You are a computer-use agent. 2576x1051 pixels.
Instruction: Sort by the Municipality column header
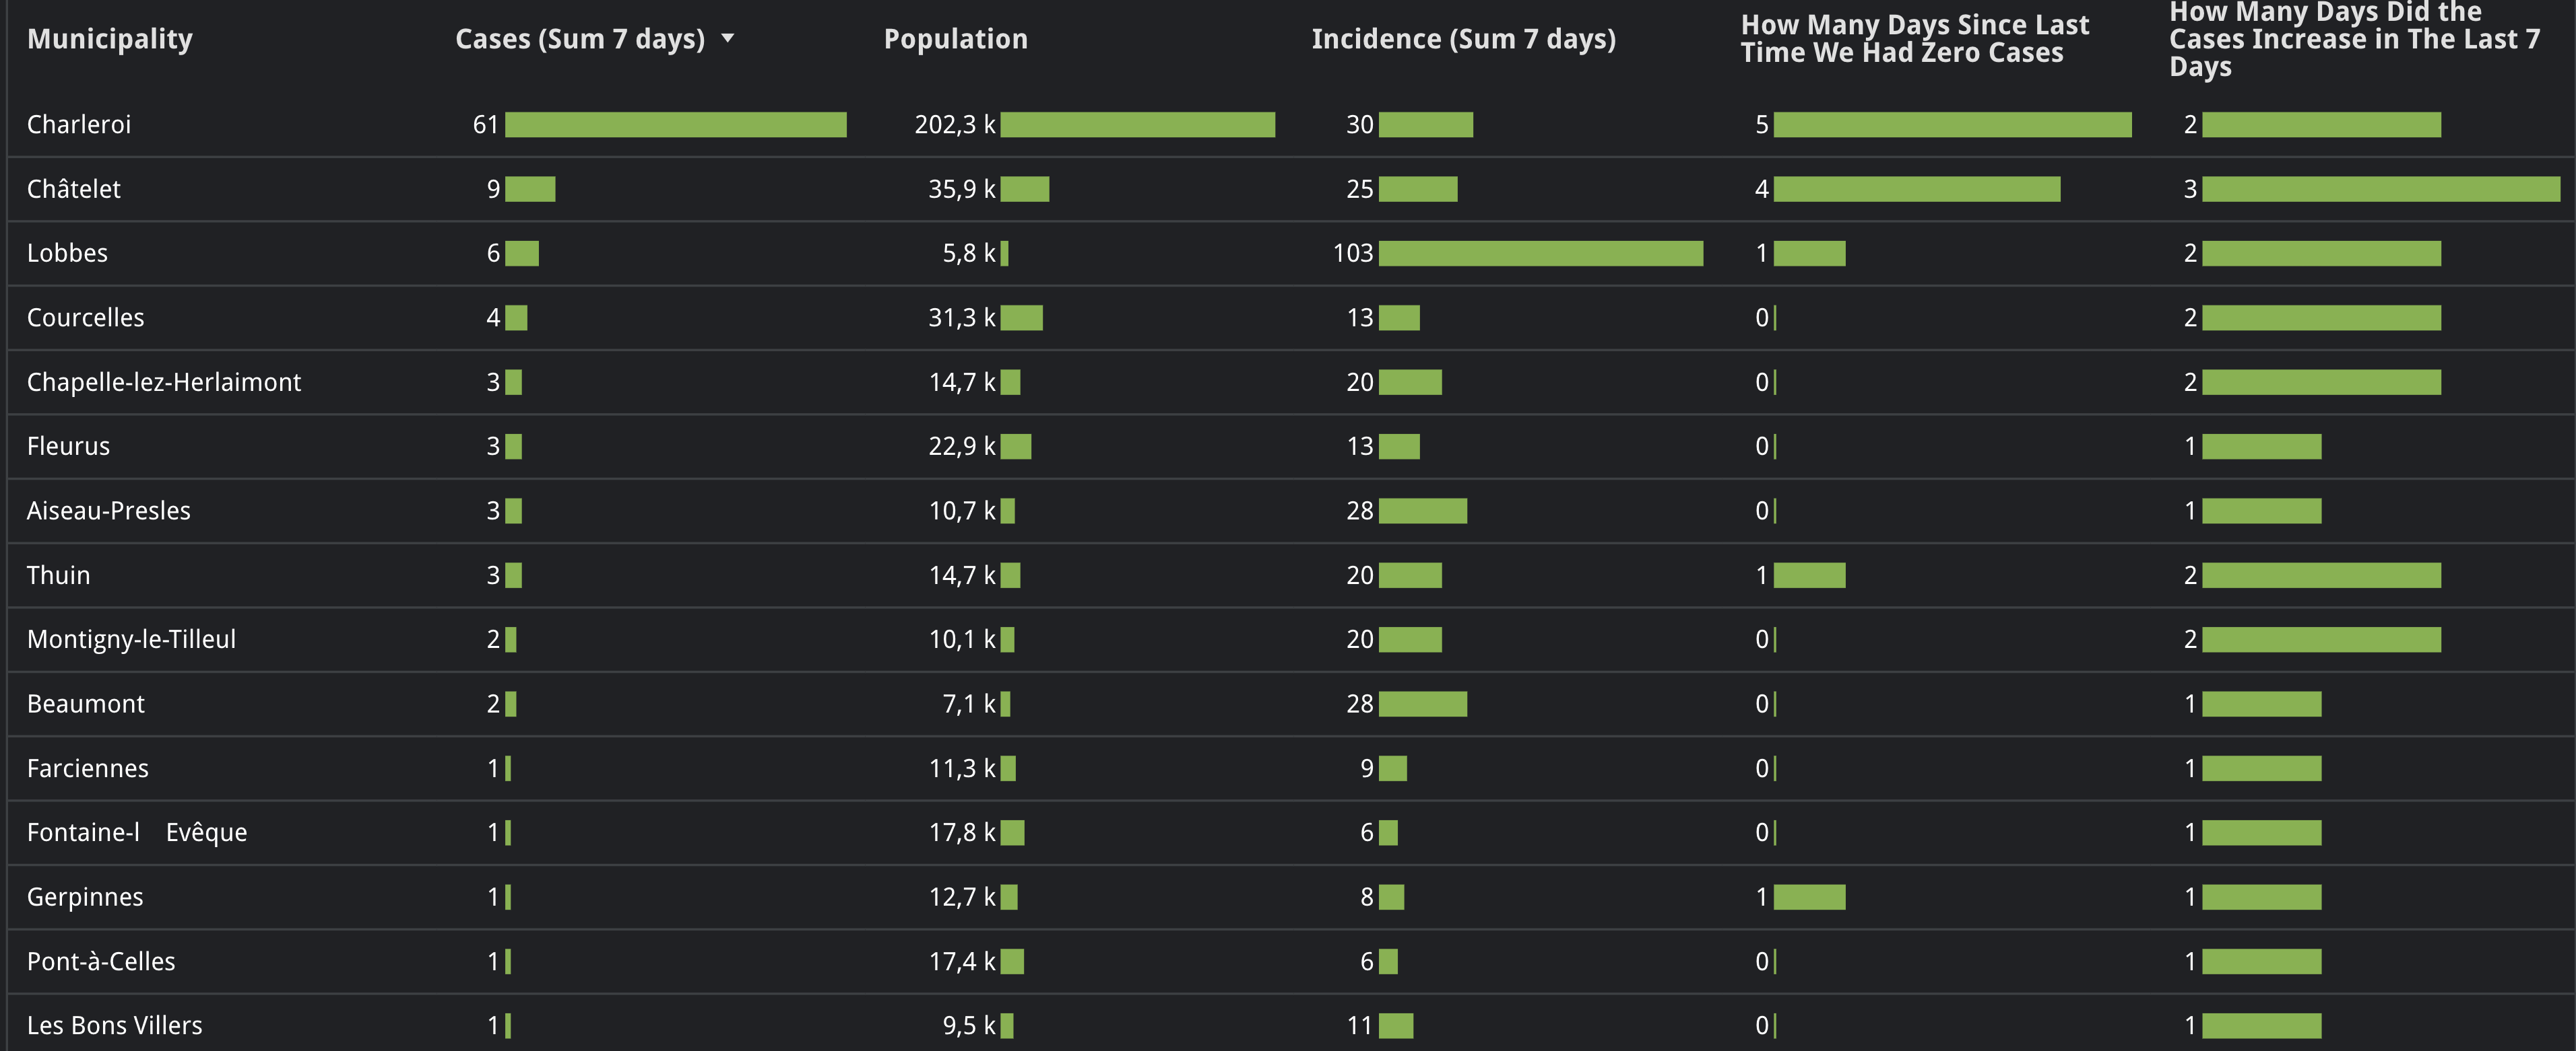click(110, 39)
